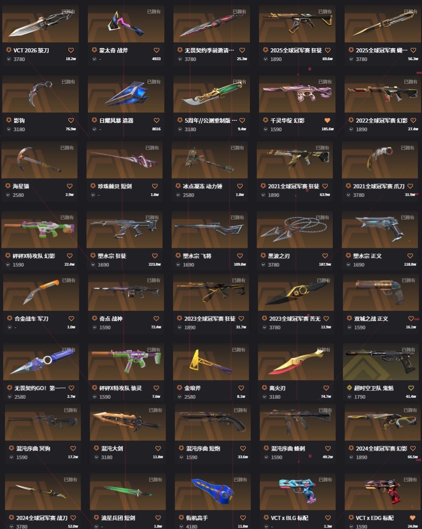Click the heart icon for 离火刃

326,388
